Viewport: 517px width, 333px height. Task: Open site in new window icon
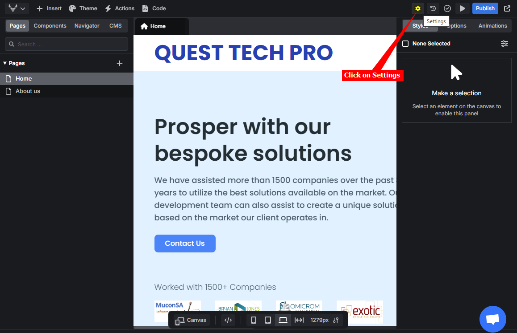pos(507,8)
